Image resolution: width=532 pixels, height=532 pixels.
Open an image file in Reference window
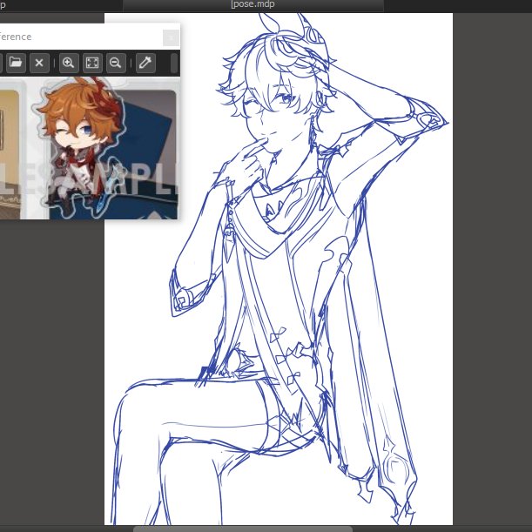16,63
